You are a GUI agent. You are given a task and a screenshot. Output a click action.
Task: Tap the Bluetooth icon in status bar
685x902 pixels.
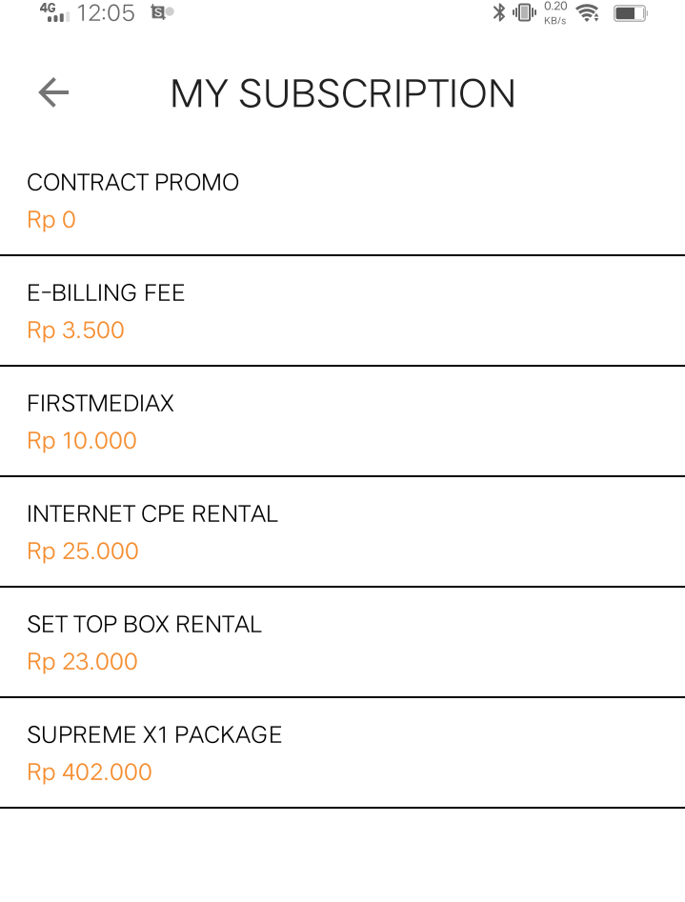[x=497, y=13]
